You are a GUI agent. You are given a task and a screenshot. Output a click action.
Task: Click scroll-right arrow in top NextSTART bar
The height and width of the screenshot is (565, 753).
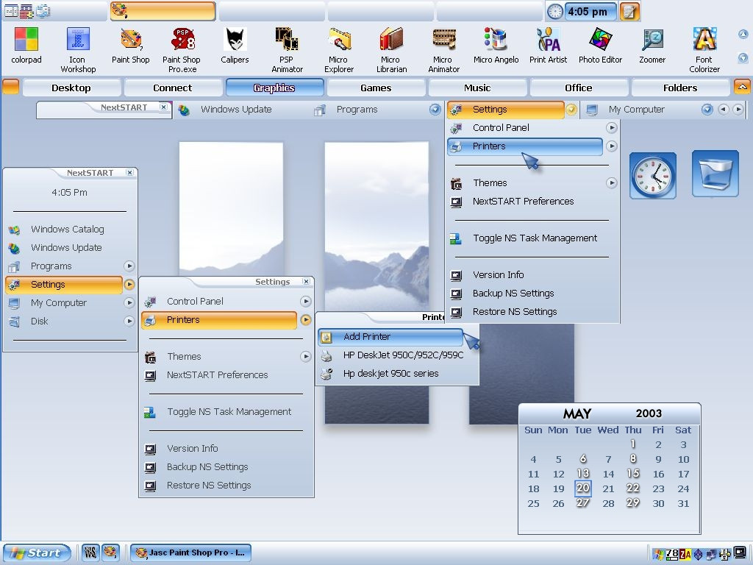point(738,110)
